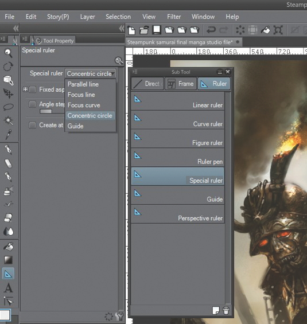Select the Brush tool
Image resolution: width=307 pixels, height=324 pixels.
(8, 177)
